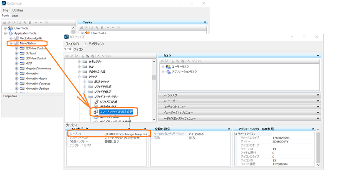Click the ソリッドに変換 tool icon
Image resolution: width=349 pixels, height=174 pixels.
click(96, 102)
